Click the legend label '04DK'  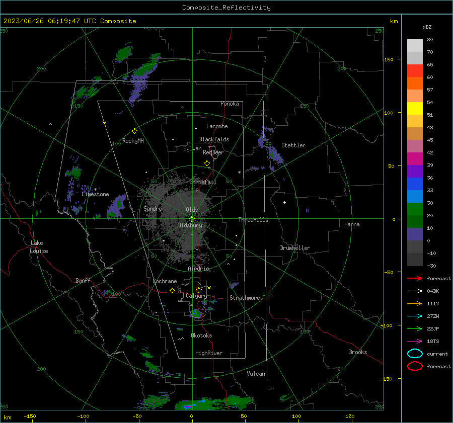(x=433, y=291)
